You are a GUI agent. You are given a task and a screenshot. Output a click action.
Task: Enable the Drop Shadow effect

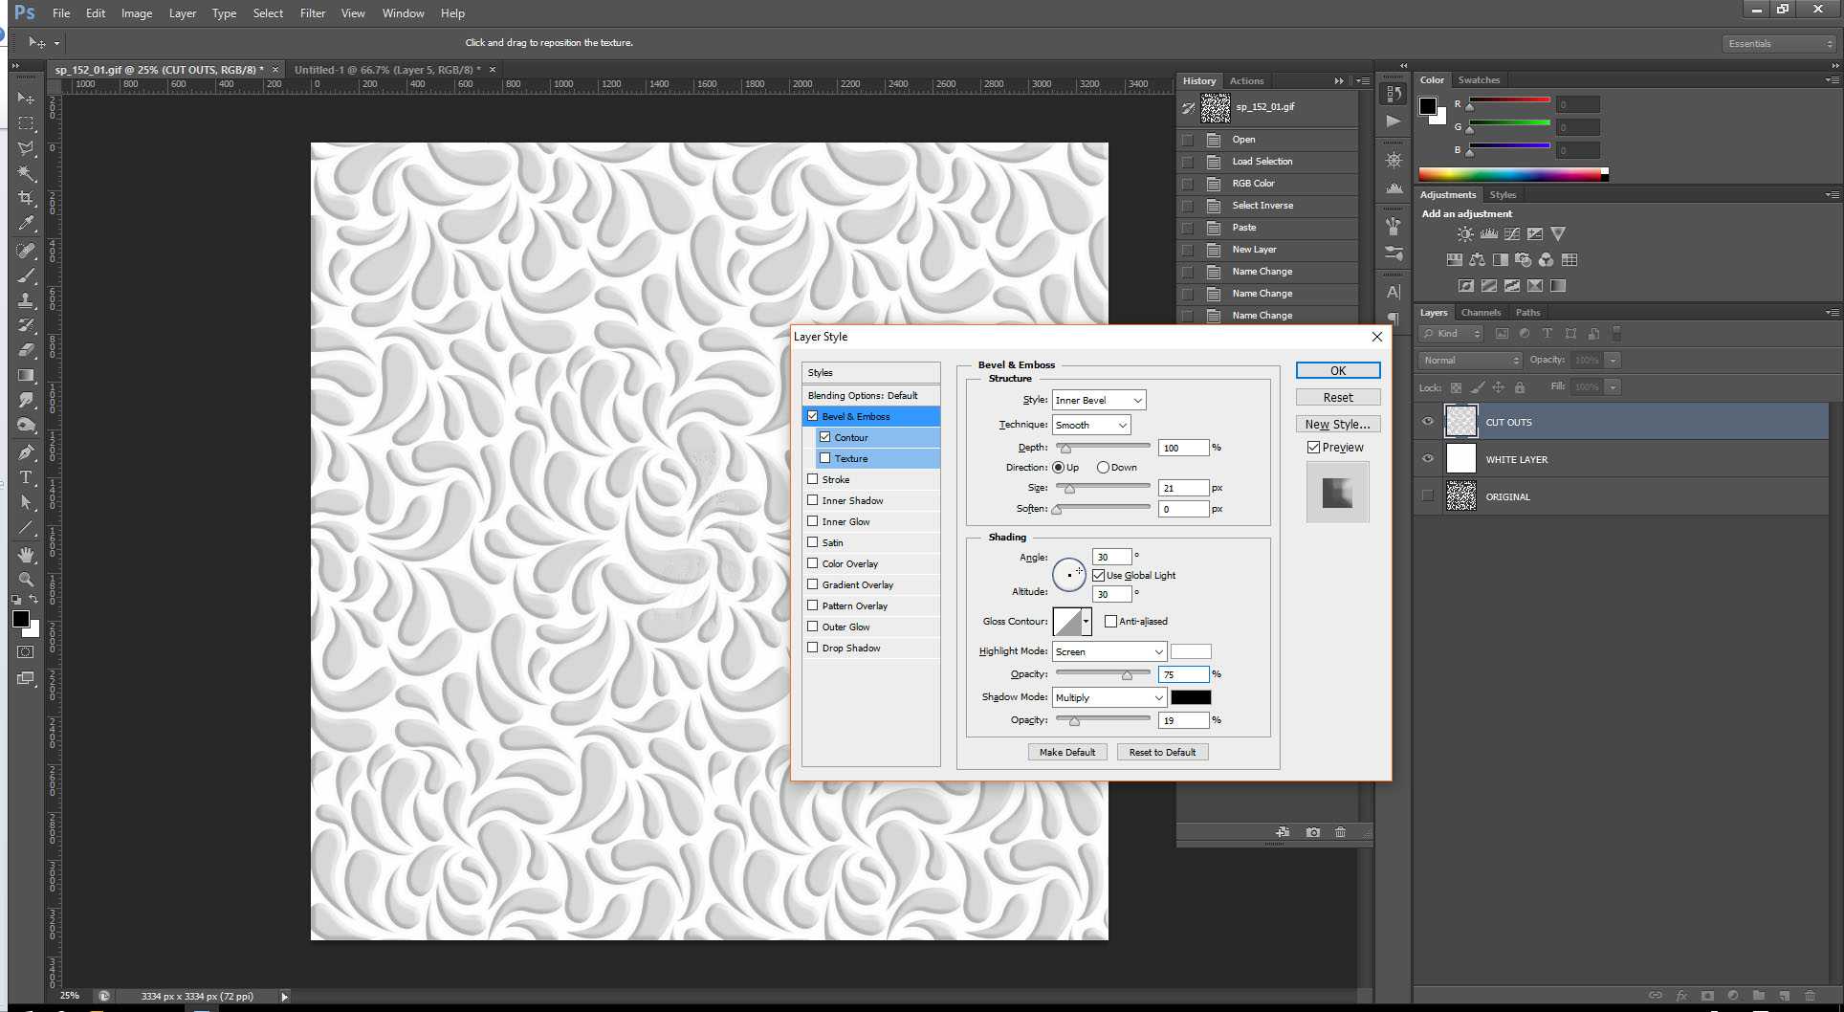coord(813,648)
